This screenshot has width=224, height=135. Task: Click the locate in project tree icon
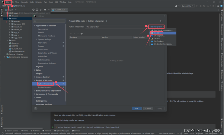[x=33, y=10]
